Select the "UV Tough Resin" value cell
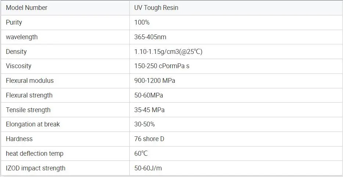The height and width of the screenshot is (177, 343). click(x=156, y=8)
